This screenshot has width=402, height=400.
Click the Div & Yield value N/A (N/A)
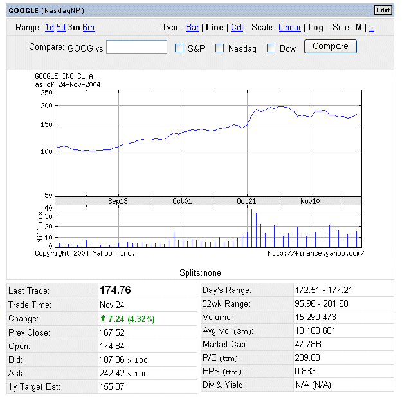click(313, 385)
